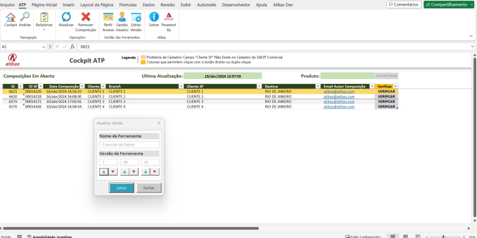Image resolution: width=477 pixels, height=238 pixels.
Task: Click the formula bar cancel X icon
Action: point(57,46)
